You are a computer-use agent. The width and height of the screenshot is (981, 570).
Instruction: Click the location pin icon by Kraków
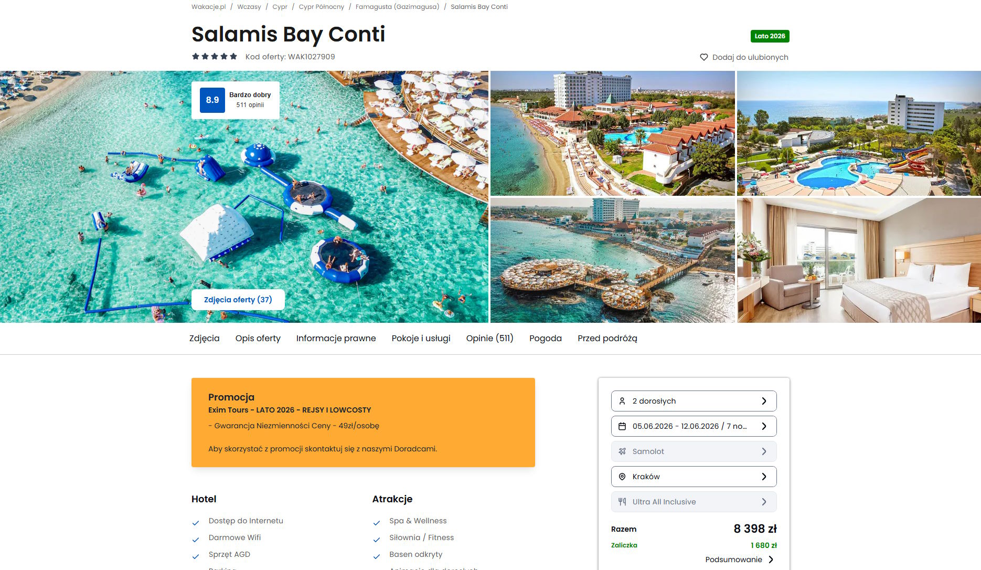click(x=622, y=477)
